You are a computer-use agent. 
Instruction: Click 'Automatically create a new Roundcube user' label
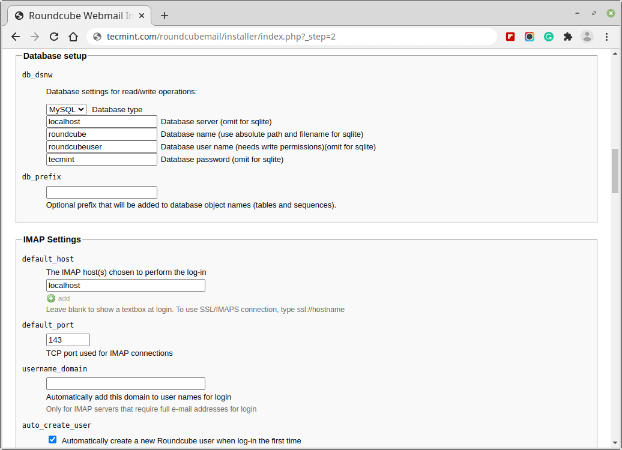tap(181, 441)
